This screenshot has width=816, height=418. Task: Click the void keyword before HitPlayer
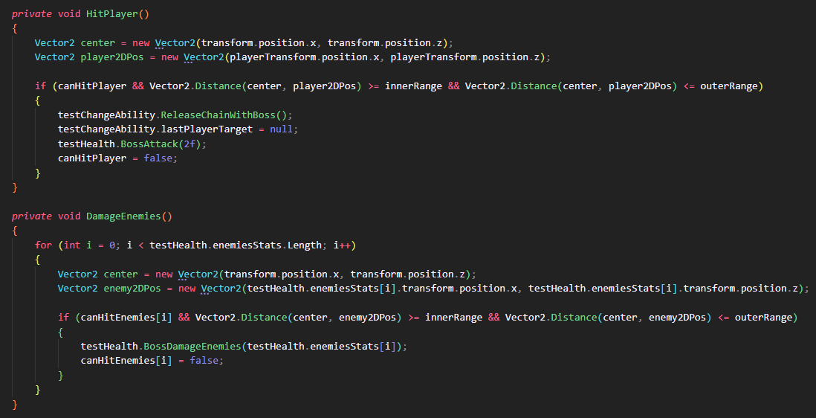point(69,14)
